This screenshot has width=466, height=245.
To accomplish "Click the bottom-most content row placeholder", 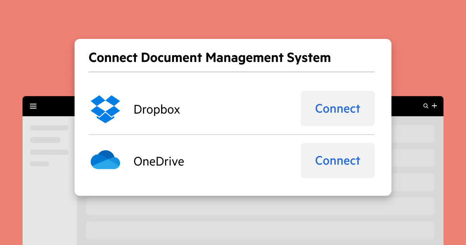I will (x=260, y=230).
